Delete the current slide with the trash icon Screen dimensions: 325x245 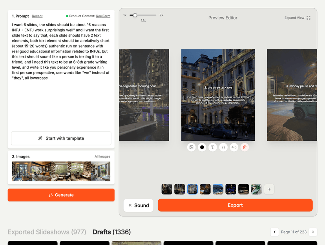[x=245, y=147]
